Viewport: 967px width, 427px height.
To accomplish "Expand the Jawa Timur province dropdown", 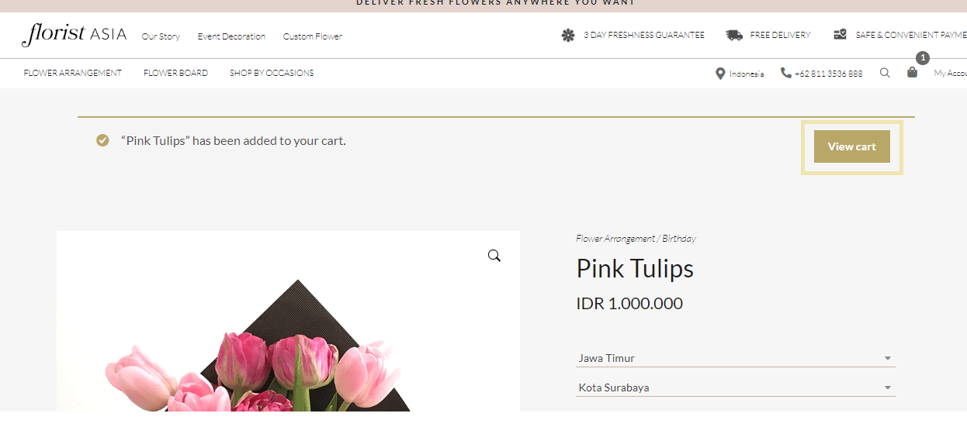I will 735,358.
